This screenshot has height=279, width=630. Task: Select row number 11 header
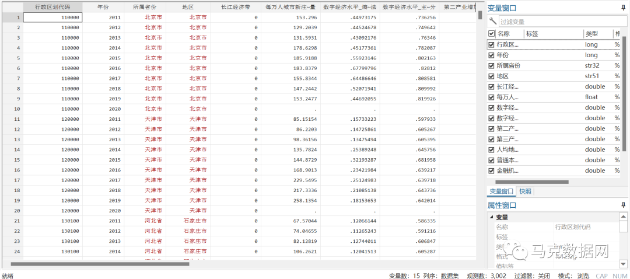click(x=12, y=119)
